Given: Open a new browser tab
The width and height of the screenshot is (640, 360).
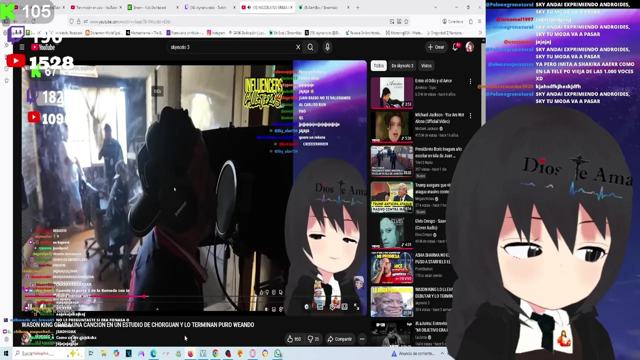Looking at the screenshot, I should point(357,7).
